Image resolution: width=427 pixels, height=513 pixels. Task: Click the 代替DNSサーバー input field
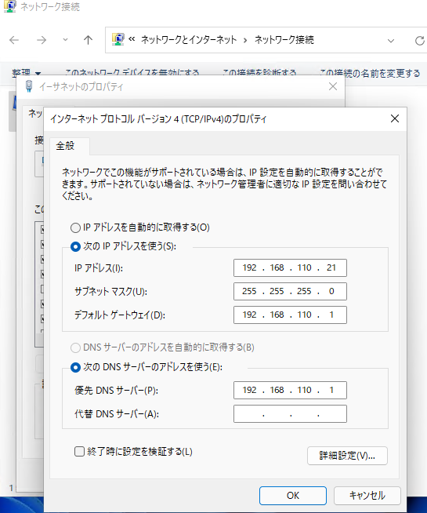point(290,414)
